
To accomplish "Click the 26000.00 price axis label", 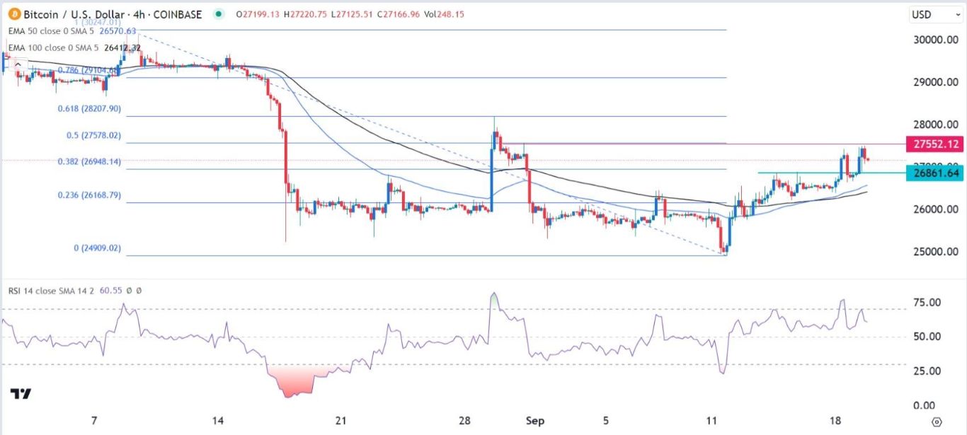I will (936, 210).
